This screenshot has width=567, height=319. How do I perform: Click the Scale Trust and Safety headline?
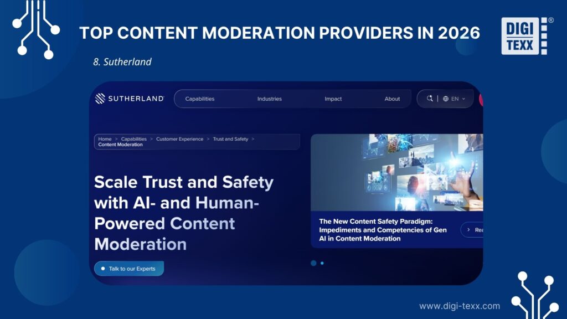184,213
